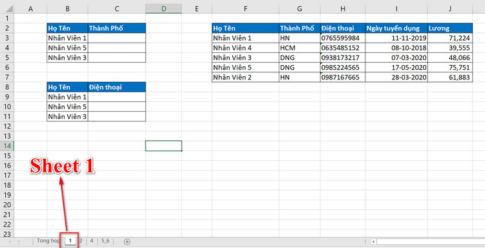Switch to sheet tab 1
This screenshot has width=485, height=248.
coord(70,241)
